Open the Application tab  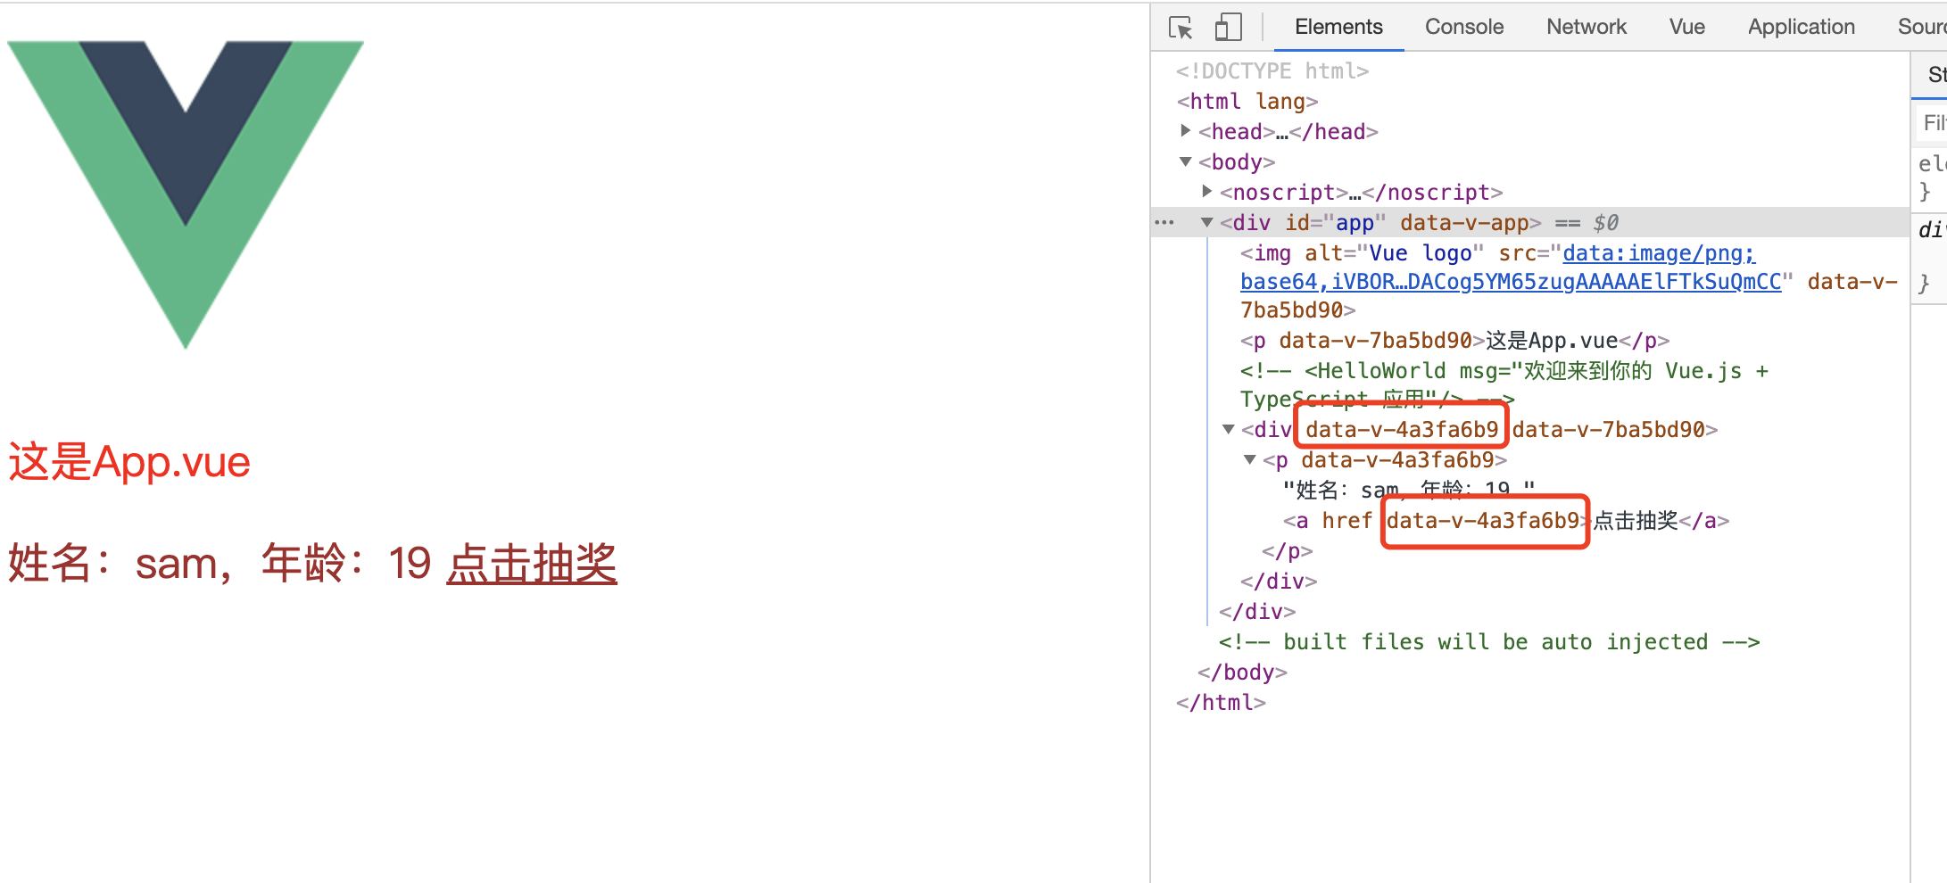1801,27
